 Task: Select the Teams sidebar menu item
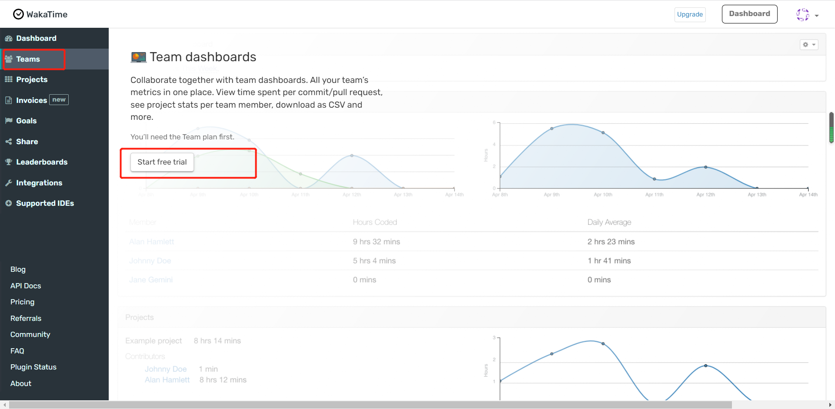point(54,59)
